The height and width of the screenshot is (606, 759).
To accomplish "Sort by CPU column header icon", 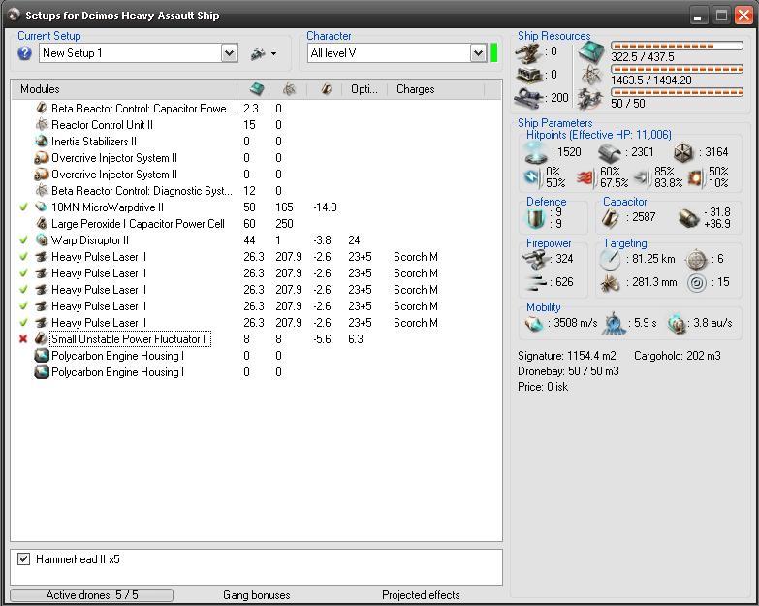I will tap(257, 89).
